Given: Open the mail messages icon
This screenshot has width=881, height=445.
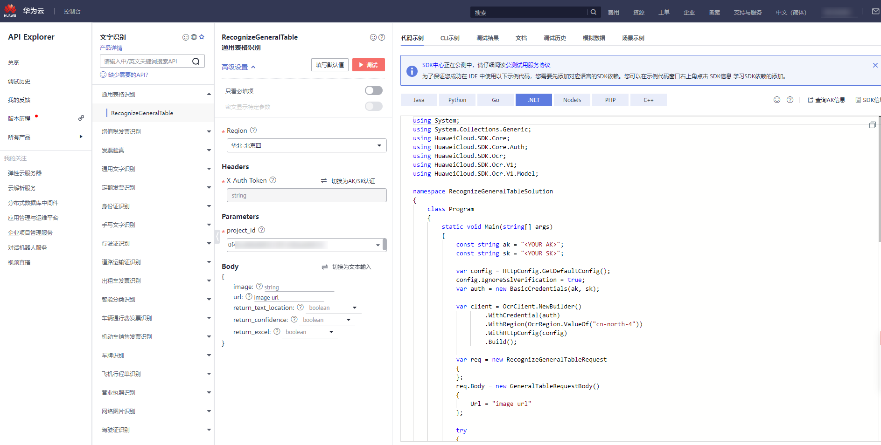Looking at the screenshot, I should (876, 12).
